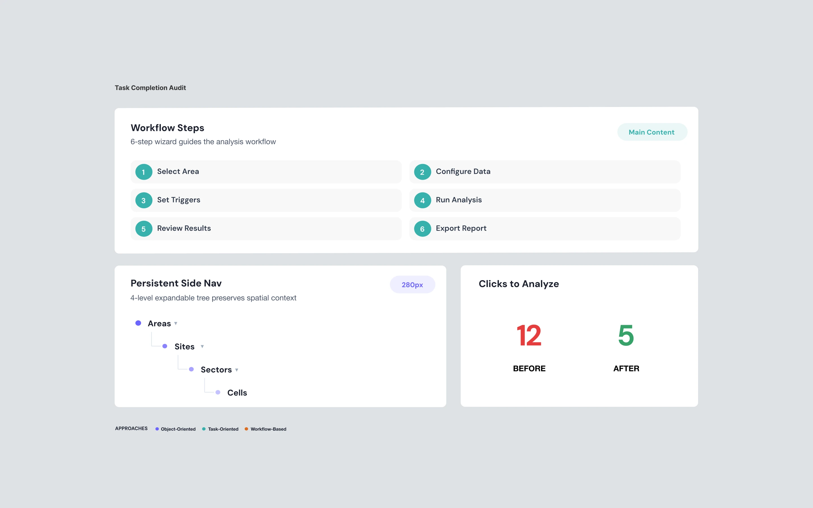The width and height of the screenshot is (813, 508).
Task: Click the Main Content badge
Action: click(x=652, y=132)
